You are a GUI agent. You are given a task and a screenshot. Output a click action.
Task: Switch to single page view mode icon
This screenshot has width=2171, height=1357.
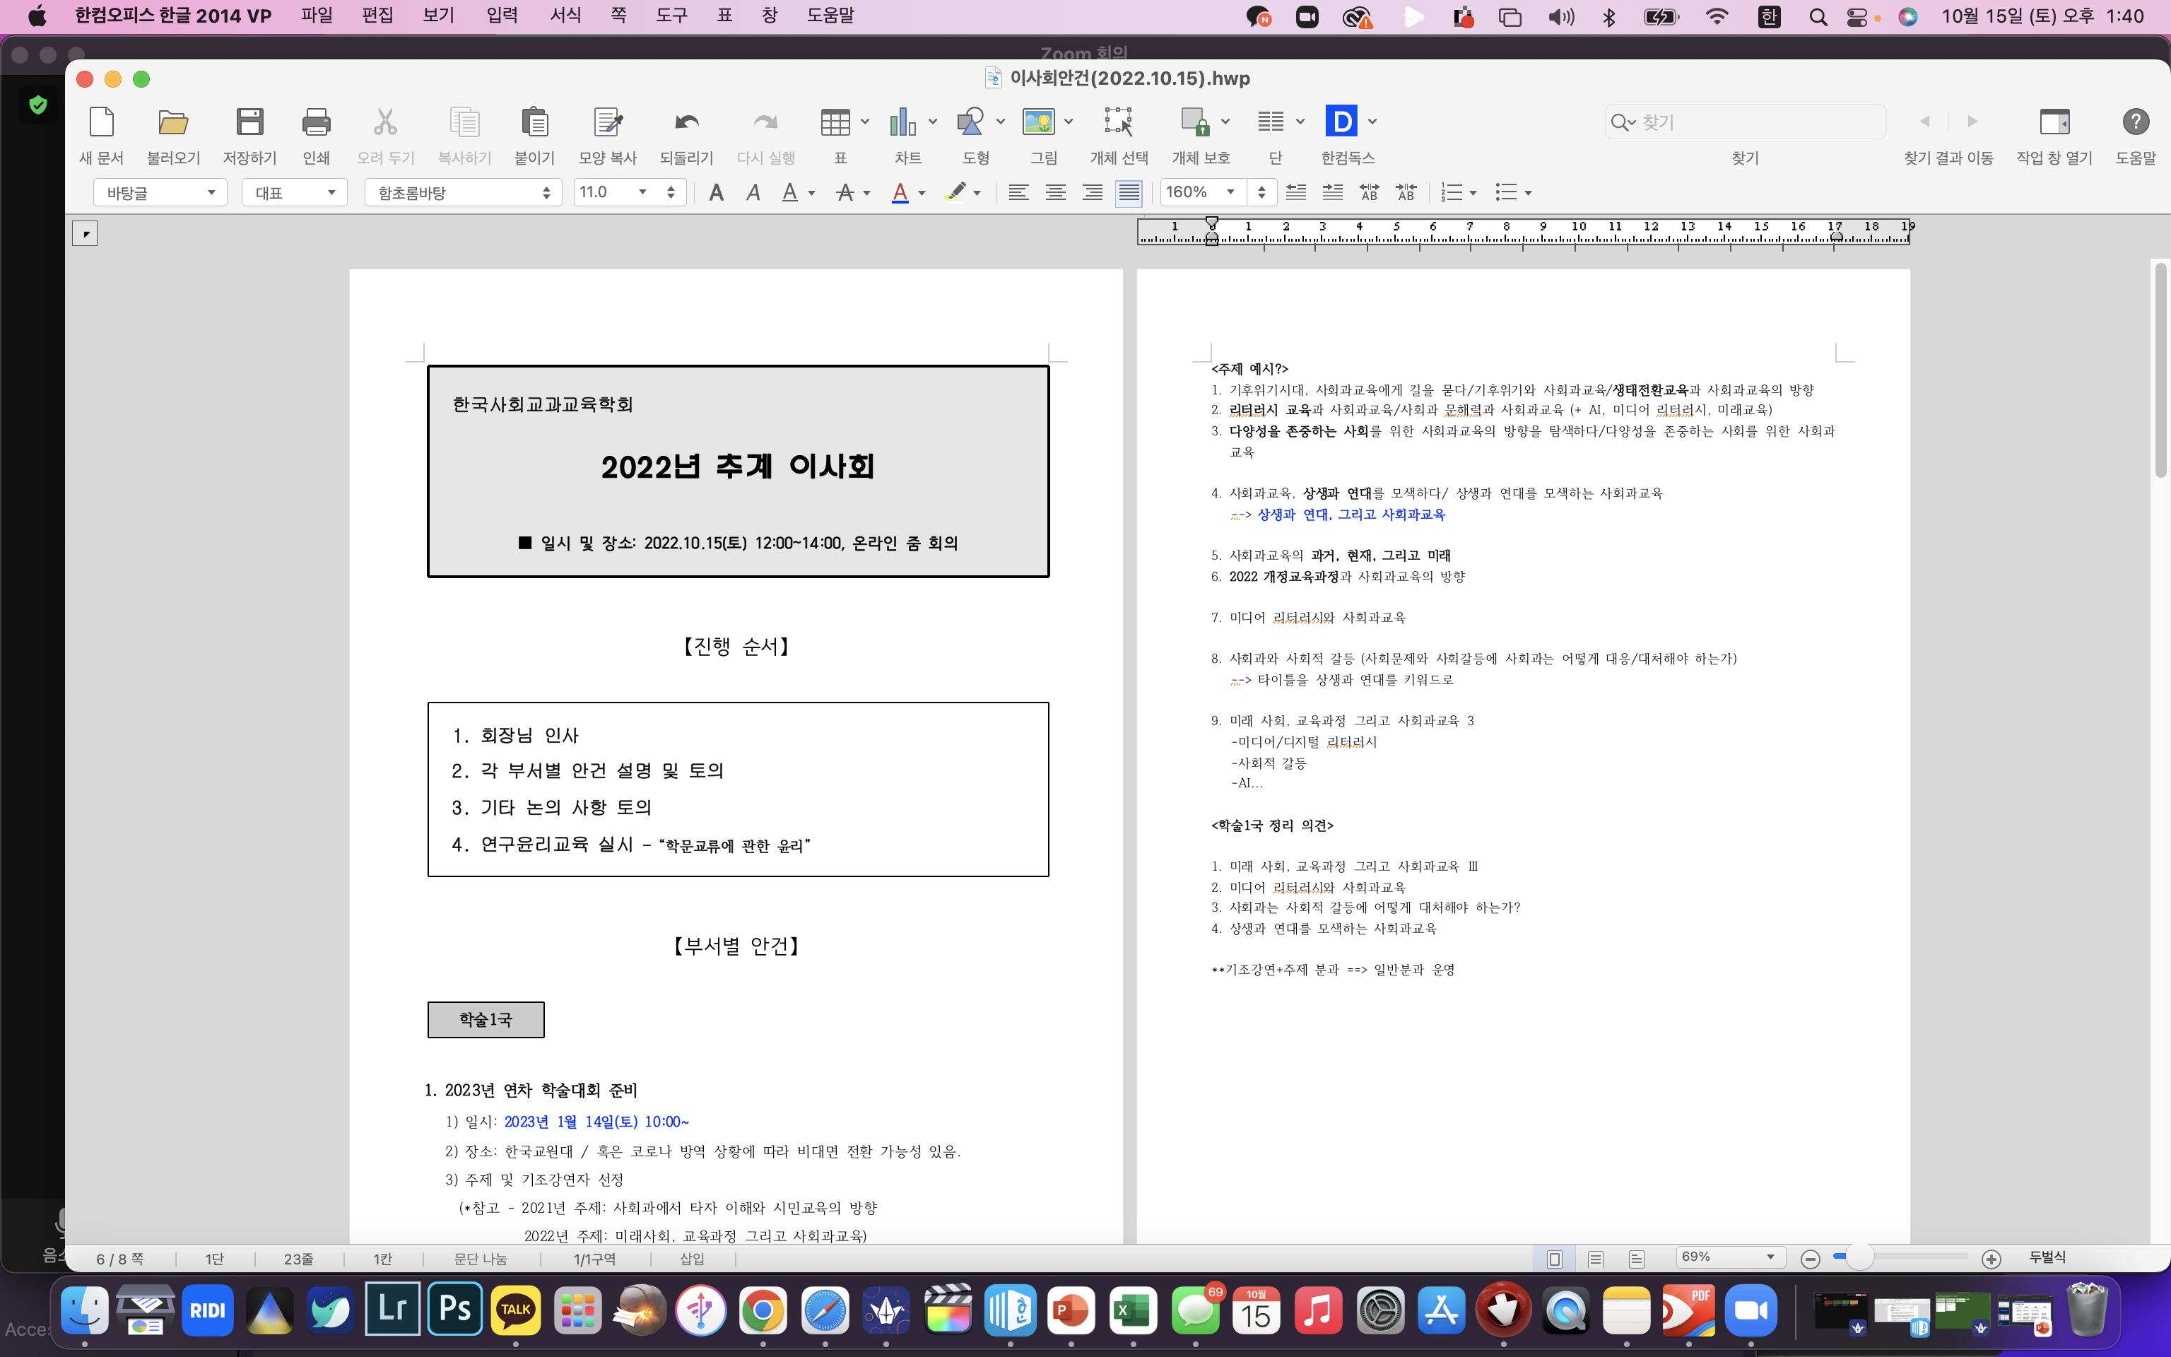click(x=1555, y=1259)
